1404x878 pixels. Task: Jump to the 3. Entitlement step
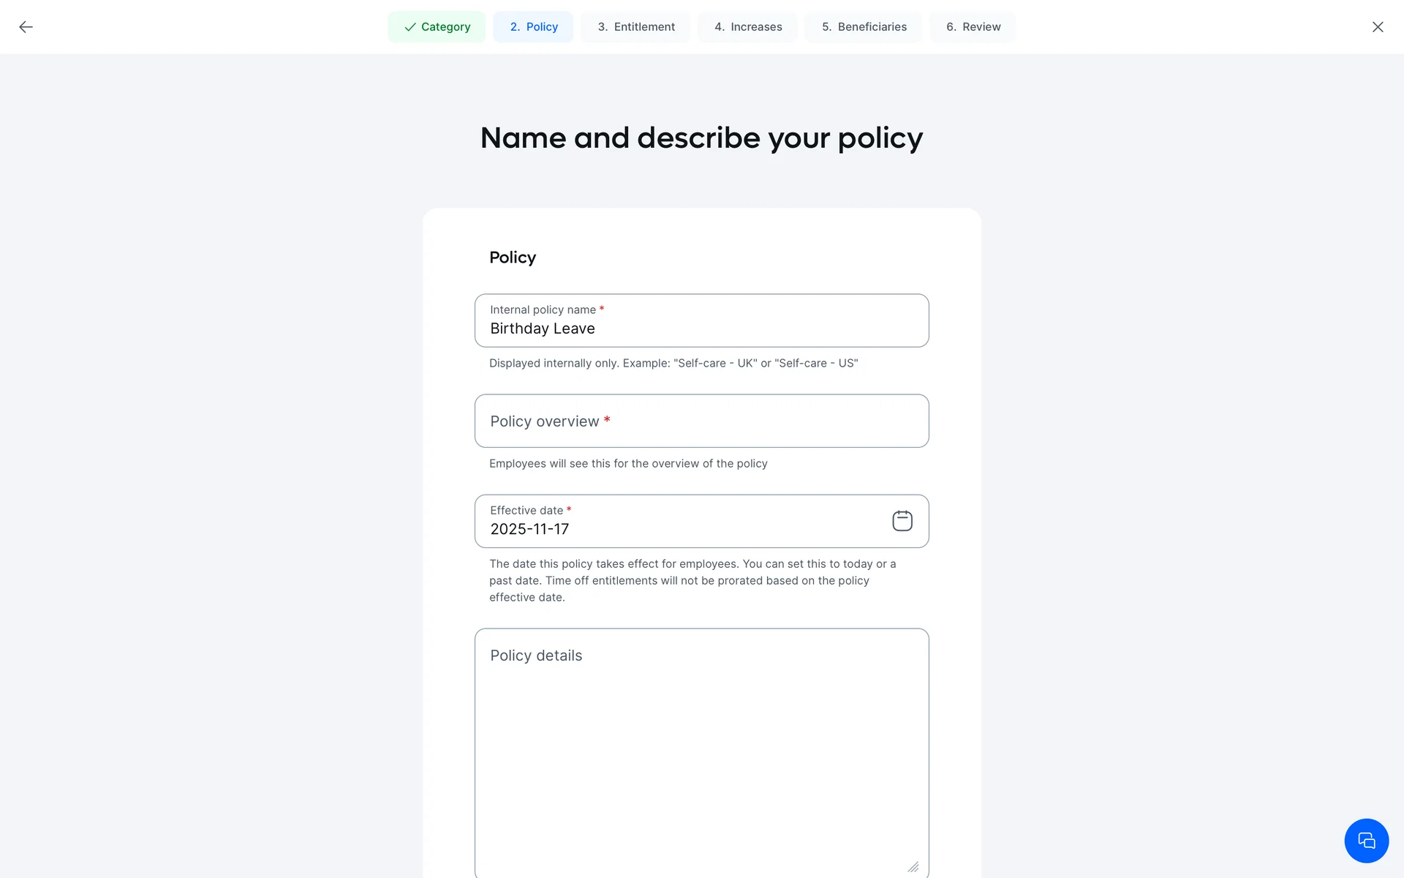coord(635,27)
